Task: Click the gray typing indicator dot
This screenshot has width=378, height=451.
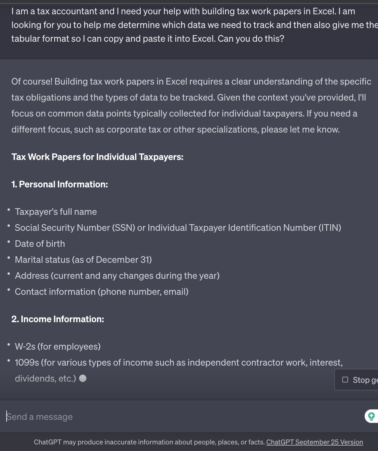Action: pos(83,378)
